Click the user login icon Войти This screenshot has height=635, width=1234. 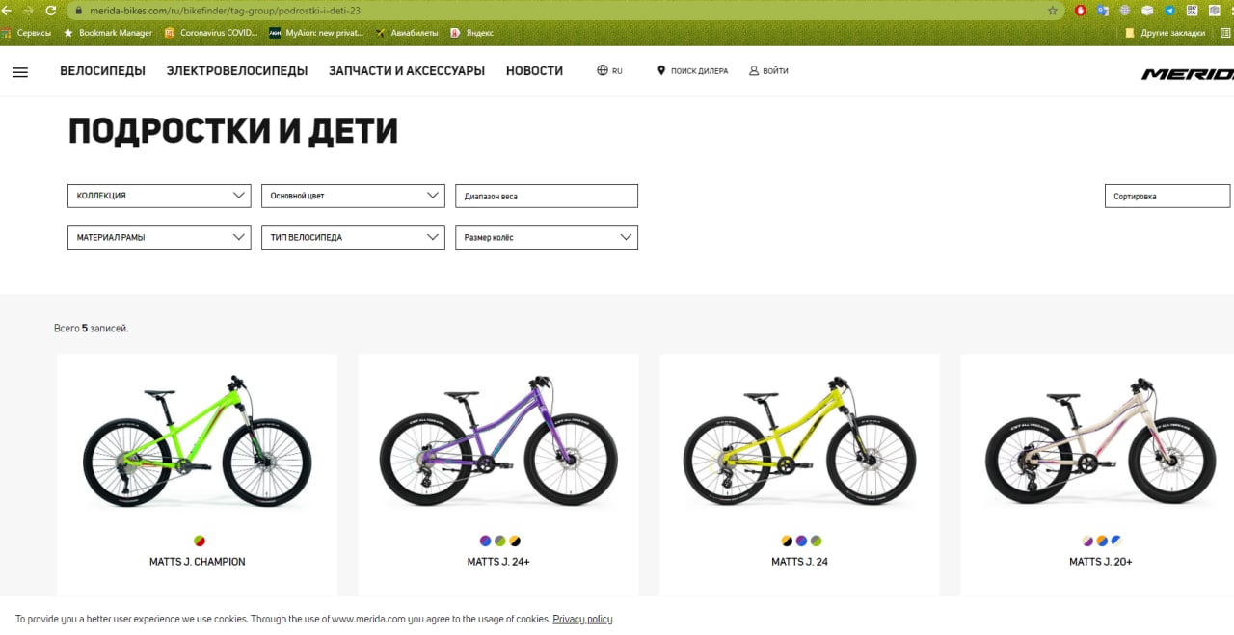754,70
